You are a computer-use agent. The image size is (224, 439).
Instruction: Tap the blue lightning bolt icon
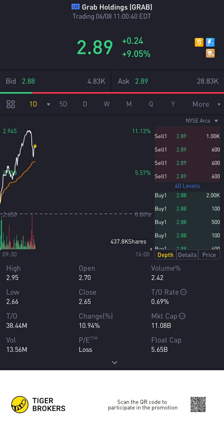[210, 42]
